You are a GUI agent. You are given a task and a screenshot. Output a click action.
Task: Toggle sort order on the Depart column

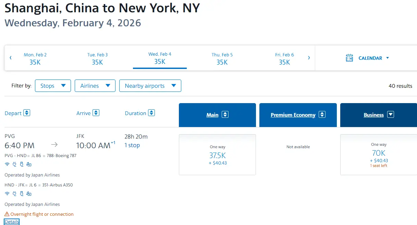click(x=27, y=113)
